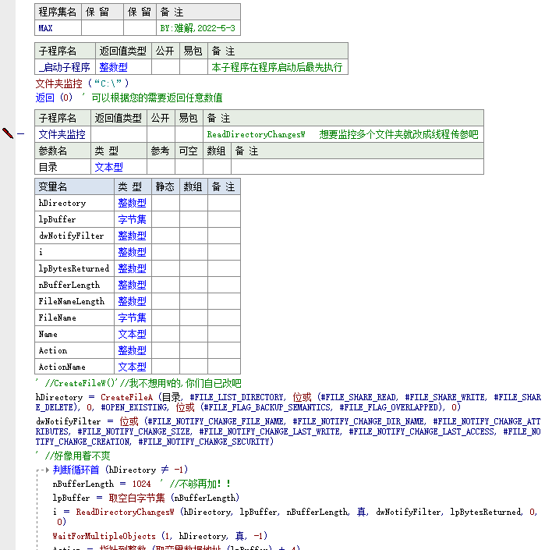Click the #FILE_NOTIFY_CHANGE_SECURITY constant
The height and width of the screenshot is (550, 552).
coord(204,442)
